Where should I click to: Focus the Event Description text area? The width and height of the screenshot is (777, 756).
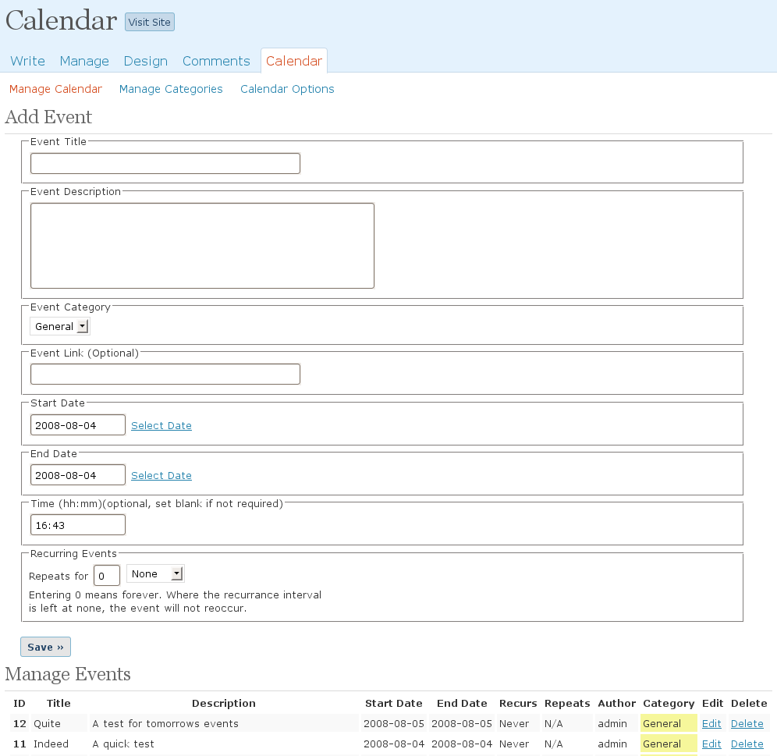coord(201,245)
